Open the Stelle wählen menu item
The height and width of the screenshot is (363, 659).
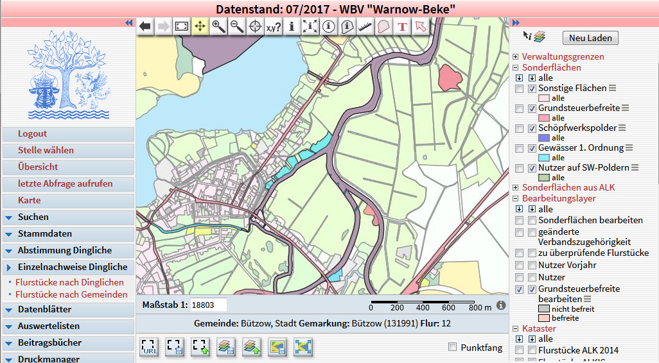point(46,150)
